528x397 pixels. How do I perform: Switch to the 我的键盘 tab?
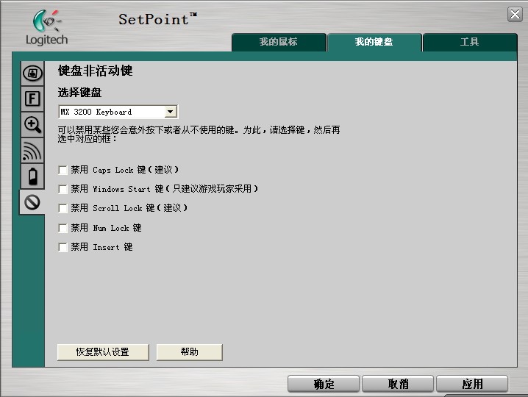tap(374, 42)
